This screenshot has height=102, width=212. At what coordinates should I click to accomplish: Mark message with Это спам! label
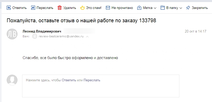click(94, 8)
